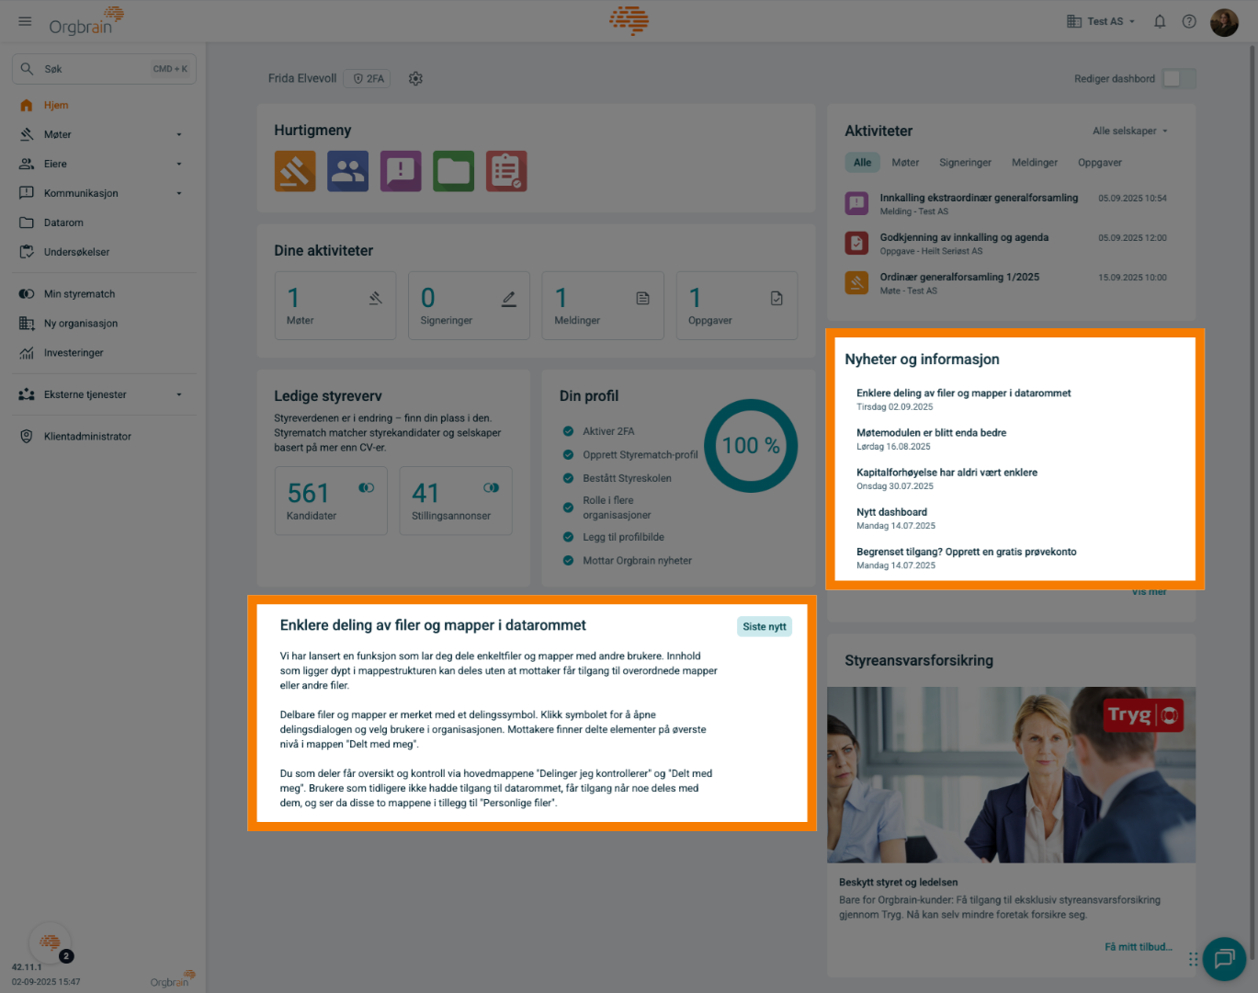Click the Klientadministrator shield icon
This screenshot has width=1258, height=993.
[x=27, y=437]
